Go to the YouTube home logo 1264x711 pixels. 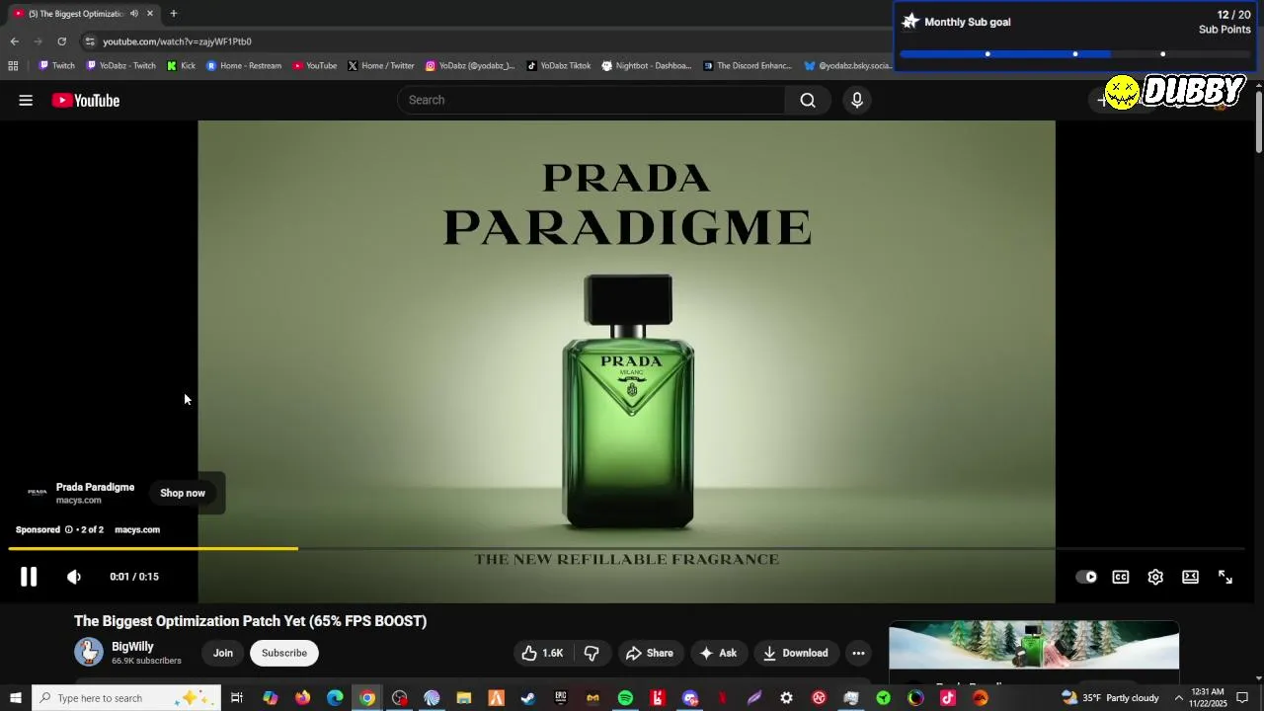(x=86, y=100)
